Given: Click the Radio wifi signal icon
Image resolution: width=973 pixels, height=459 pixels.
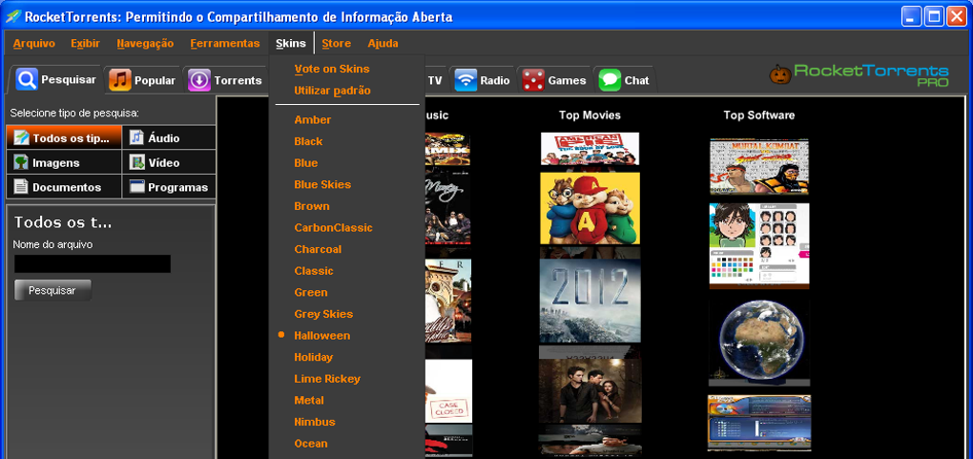Looking at the screenshot, I should [x=466, y=80].
